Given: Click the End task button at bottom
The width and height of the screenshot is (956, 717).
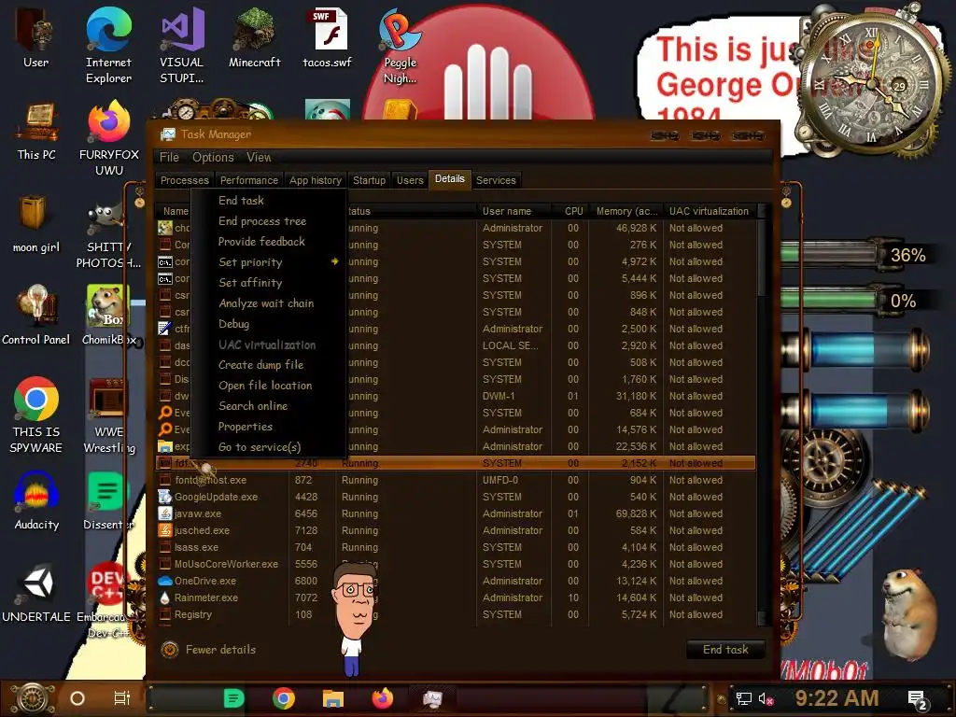Looking at the screenshot, I should click(725, 650).
